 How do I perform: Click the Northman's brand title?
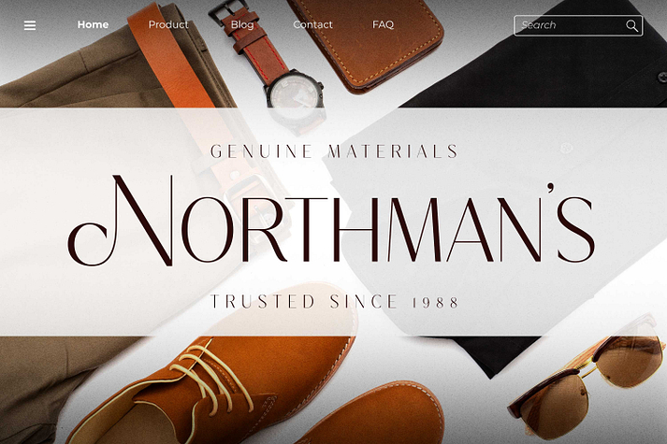331,221
